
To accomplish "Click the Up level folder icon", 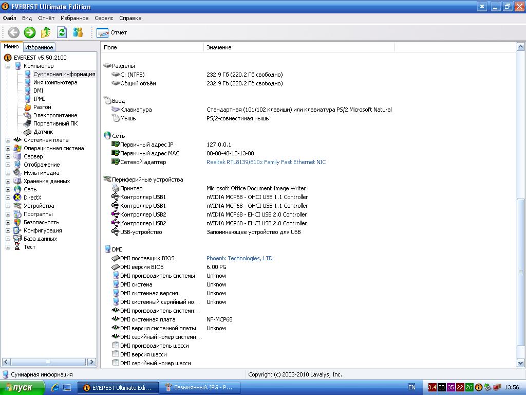I will (46, 32).
